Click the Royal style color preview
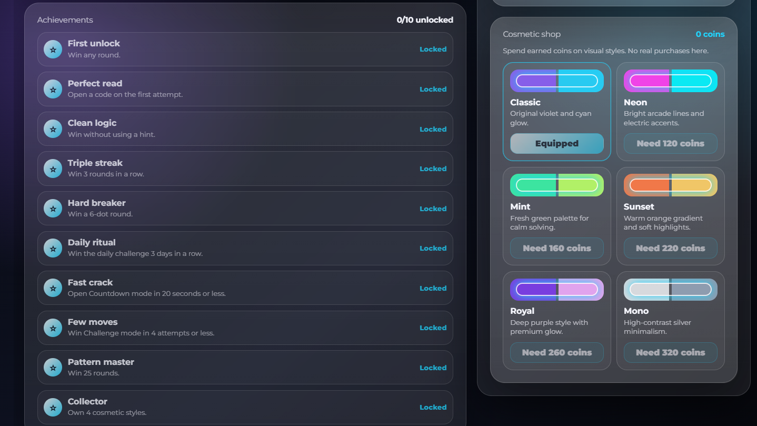 click(557, 290)
